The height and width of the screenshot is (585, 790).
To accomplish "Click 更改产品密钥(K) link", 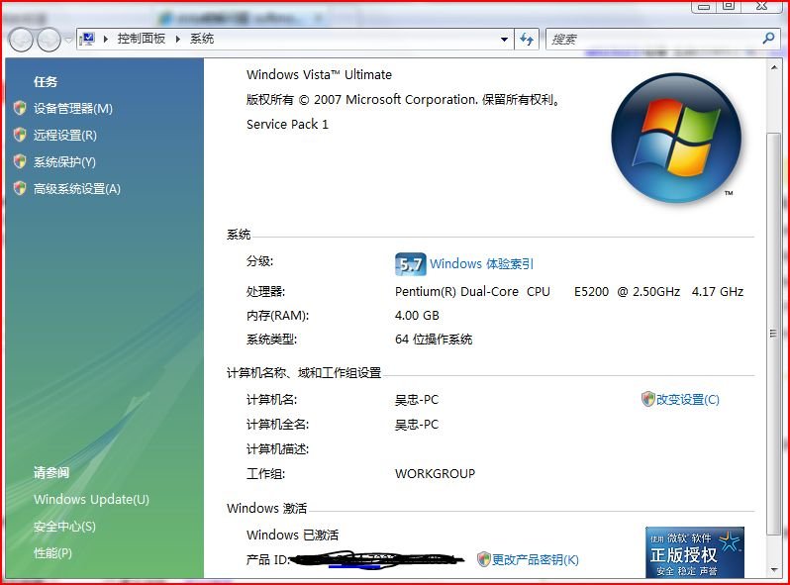I will tap(535, 560).
